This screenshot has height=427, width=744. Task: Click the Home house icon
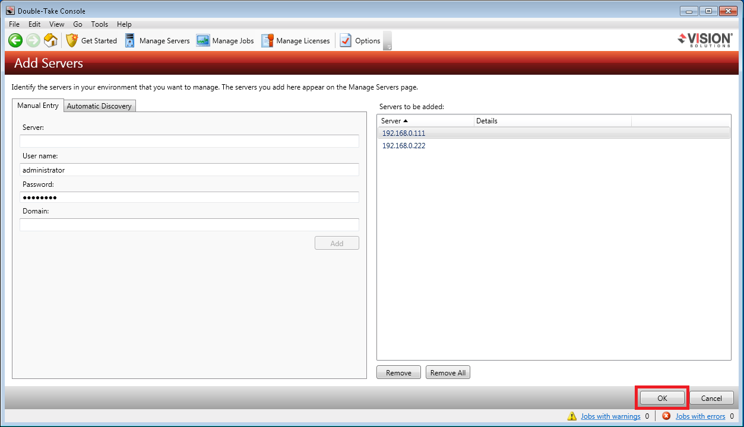coord(51,40)
